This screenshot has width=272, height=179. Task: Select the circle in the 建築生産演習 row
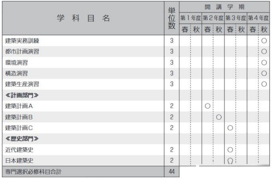(264, 84)
